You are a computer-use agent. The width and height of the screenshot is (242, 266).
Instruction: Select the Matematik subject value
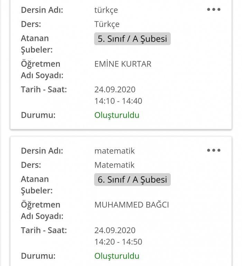tap(114, 165)
